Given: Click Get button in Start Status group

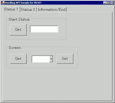Looking at the screenshot, I should 18,30.
